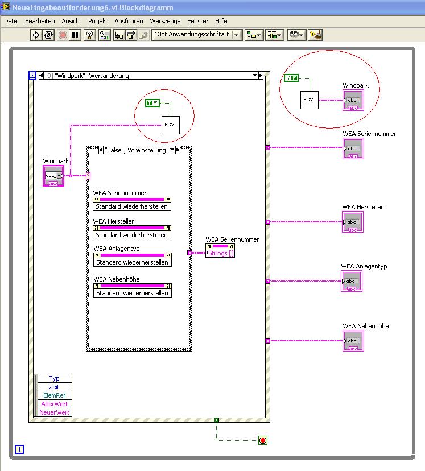Click the case selector question-mark terminal

click(88, 176)
